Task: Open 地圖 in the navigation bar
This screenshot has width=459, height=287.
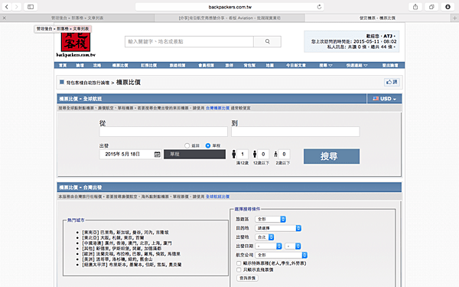Action: [269, 65]
